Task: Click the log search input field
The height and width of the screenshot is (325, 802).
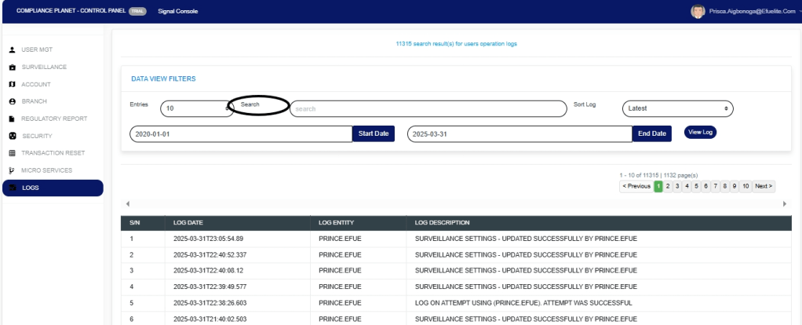Action: tap(428, 108)
